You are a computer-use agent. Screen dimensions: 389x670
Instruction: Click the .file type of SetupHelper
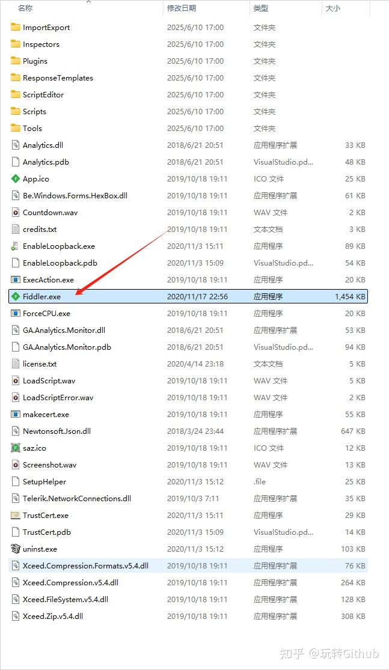[260, 481]
